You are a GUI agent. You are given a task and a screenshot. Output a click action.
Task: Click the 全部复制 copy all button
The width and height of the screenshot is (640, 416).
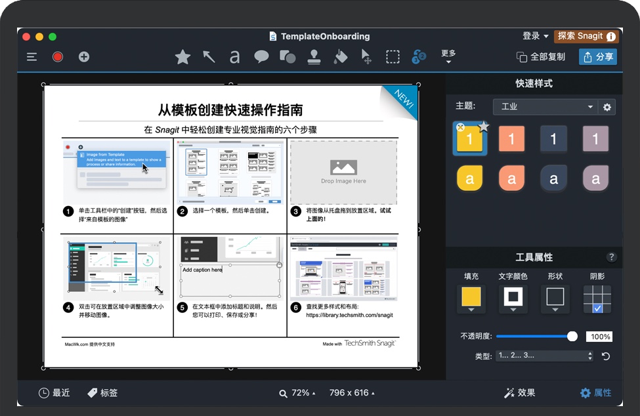point(541,57)
